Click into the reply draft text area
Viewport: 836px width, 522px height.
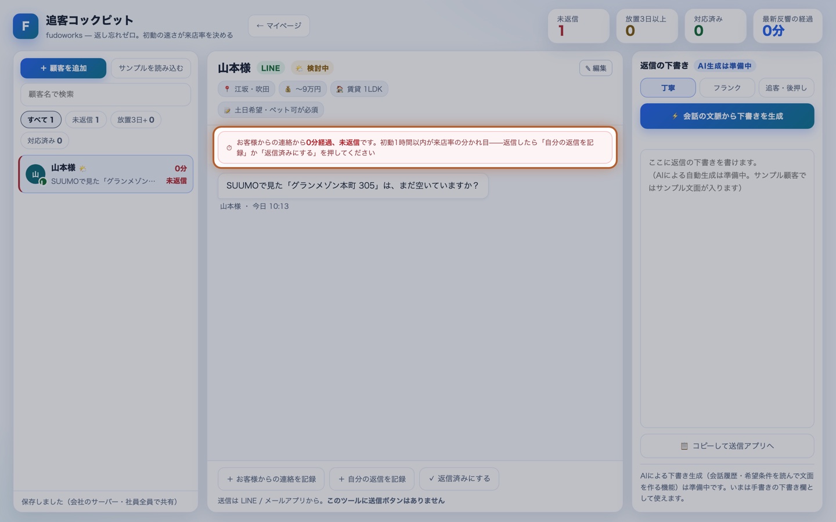(727, 288)
